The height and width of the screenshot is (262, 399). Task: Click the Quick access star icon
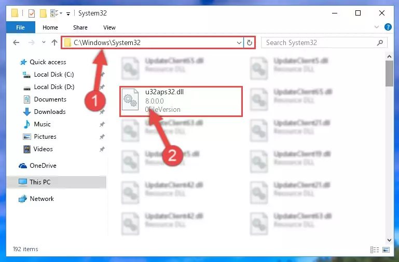click(23, 62)
